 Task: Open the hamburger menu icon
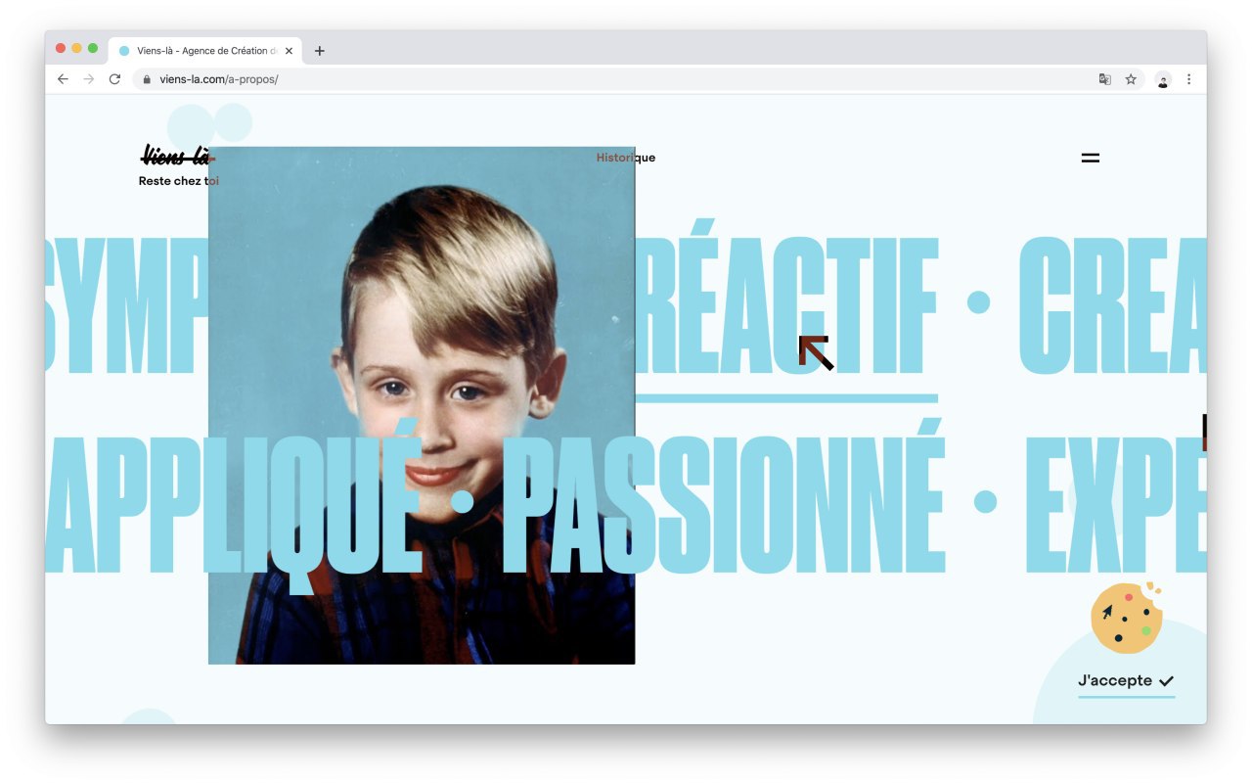(x=1090, y=158)
